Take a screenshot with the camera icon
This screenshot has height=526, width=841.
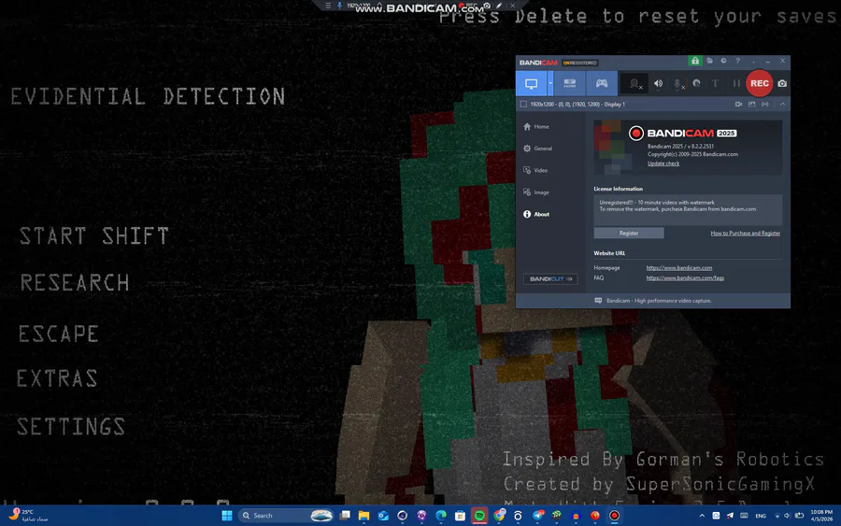[x=782, y=84]
